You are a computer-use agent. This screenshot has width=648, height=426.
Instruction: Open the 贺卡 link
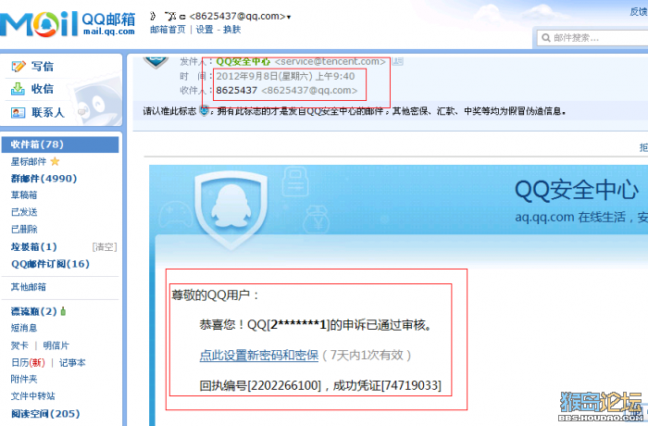(x=19, y=345)
